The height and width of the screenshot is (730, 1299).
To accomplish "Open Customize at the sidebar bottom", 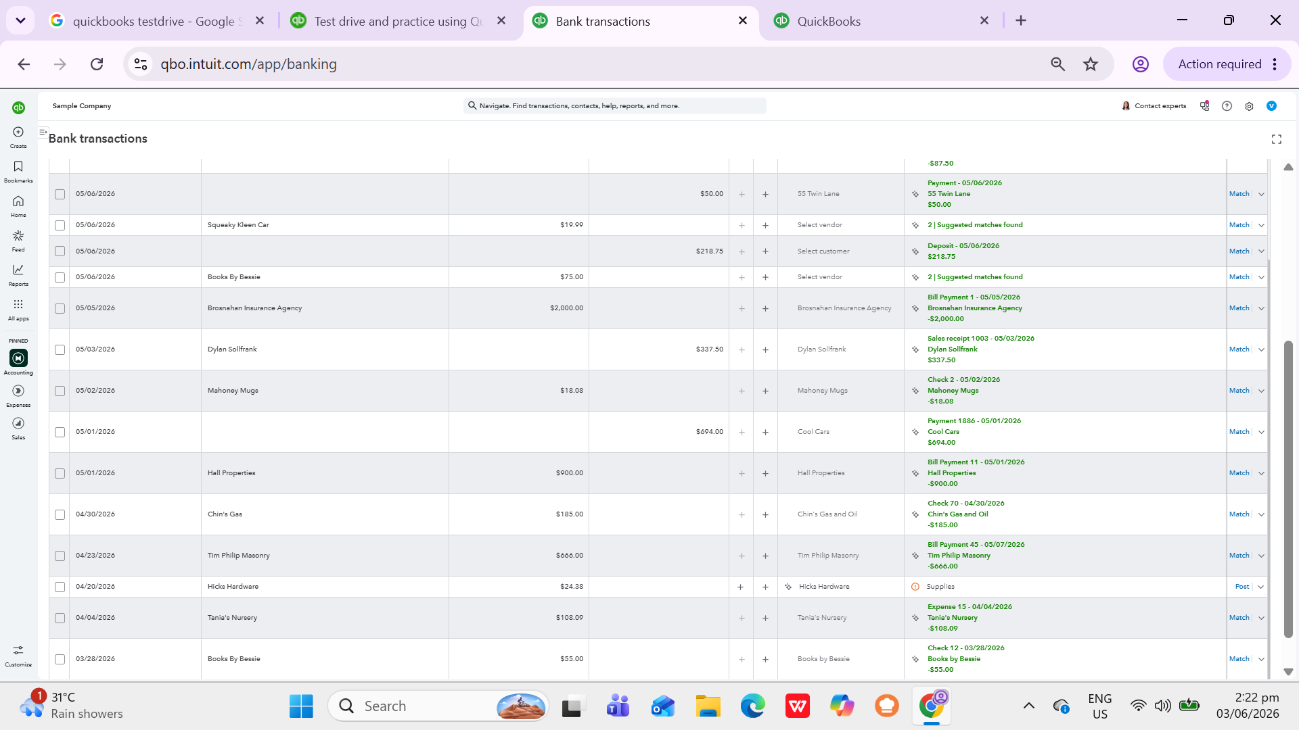I will [x=18, y=655].
